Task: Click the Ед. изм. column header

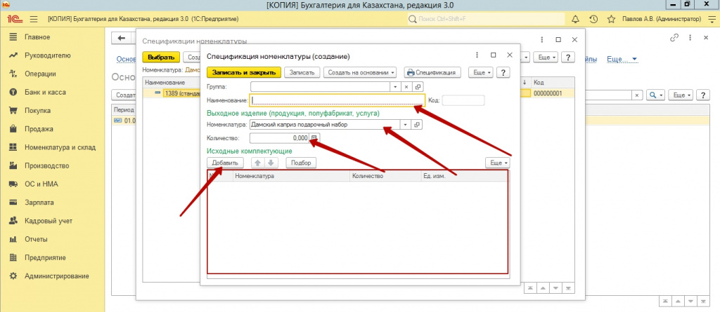Action: pos(464,176)
